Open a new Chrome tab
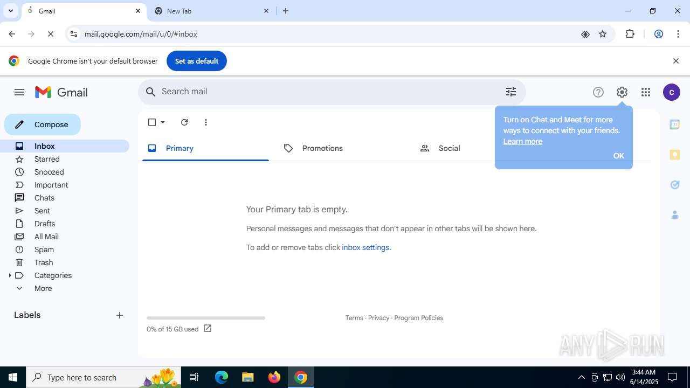Viewport: 690px width, 388px height. point(286,11)
